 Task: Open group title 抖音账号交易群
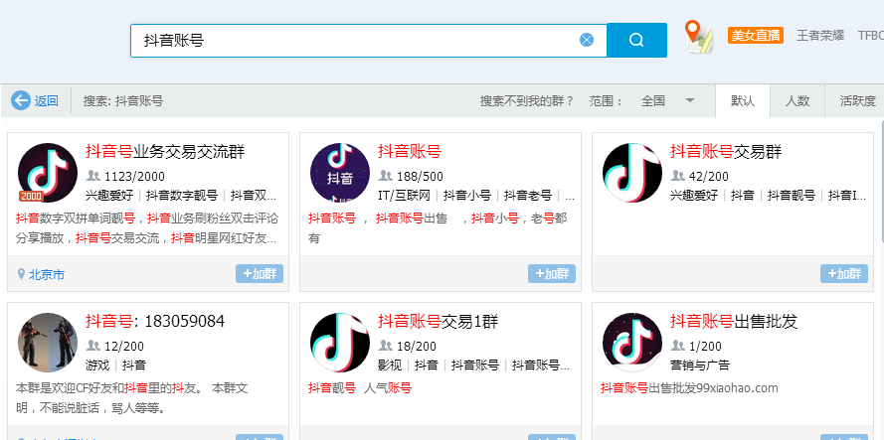[726, 152]
